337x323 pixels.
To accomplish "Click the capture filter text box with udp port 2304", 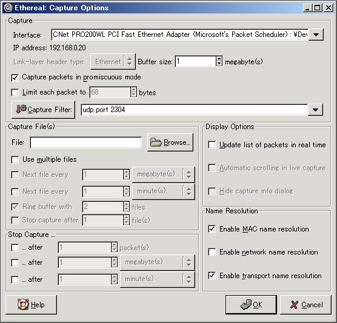I will tap(194, 110).
